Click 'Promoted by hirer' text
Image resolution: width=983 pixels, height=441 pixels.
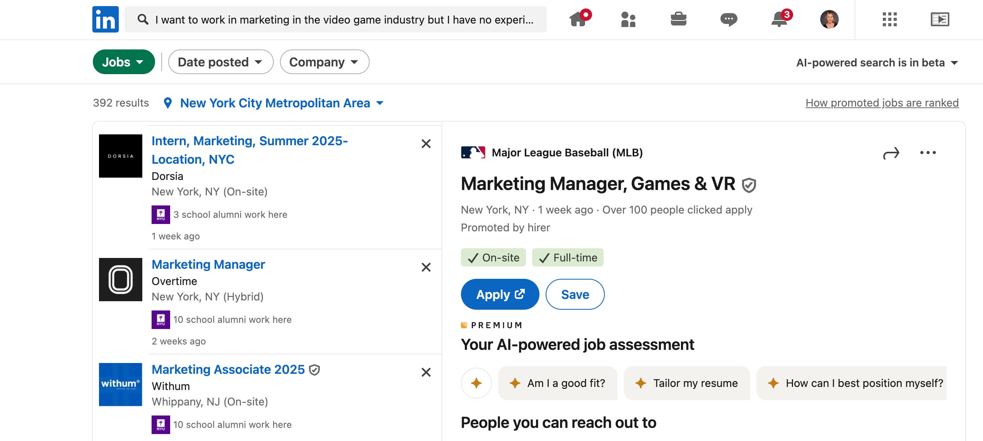pos(505,228)
